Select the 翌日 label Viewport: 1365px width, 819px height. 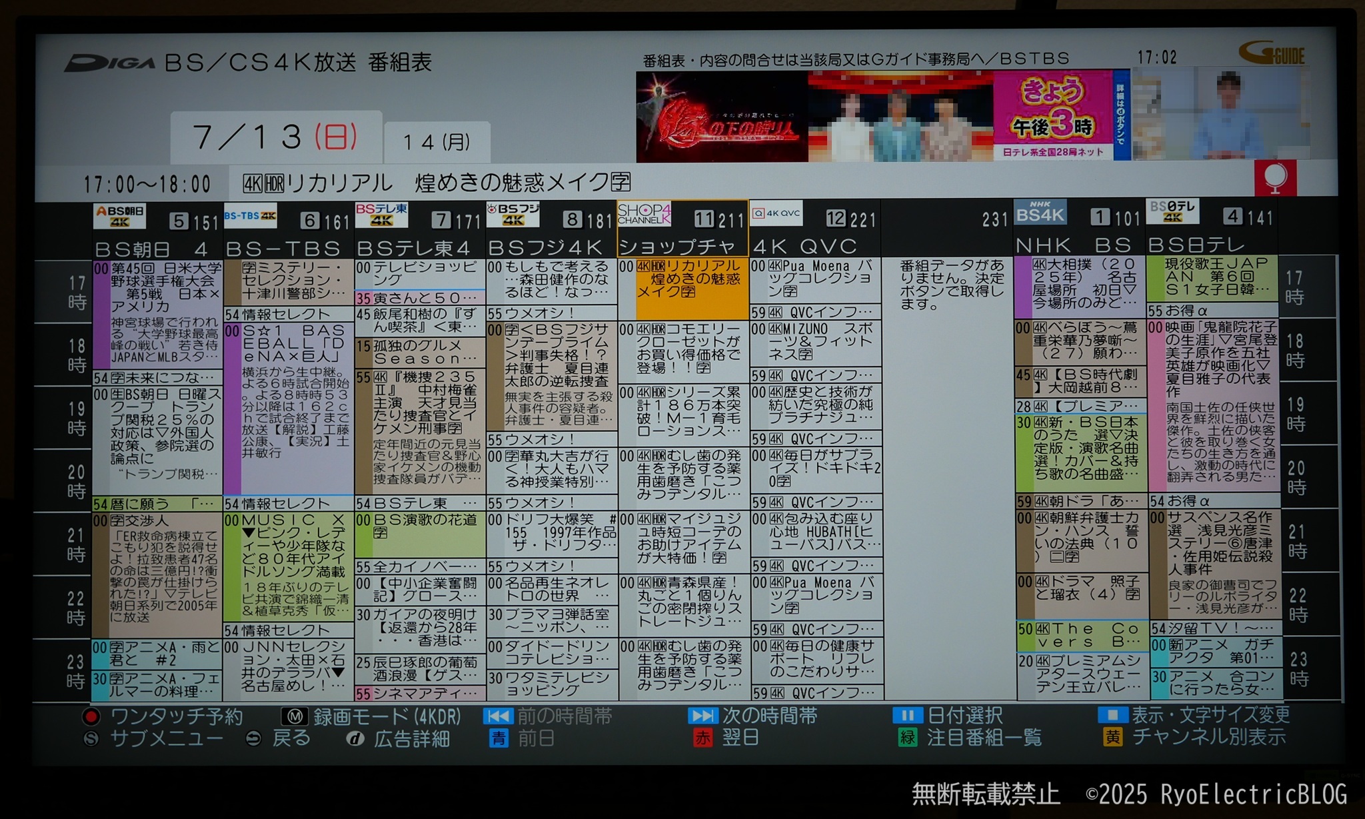coord(740,738)
